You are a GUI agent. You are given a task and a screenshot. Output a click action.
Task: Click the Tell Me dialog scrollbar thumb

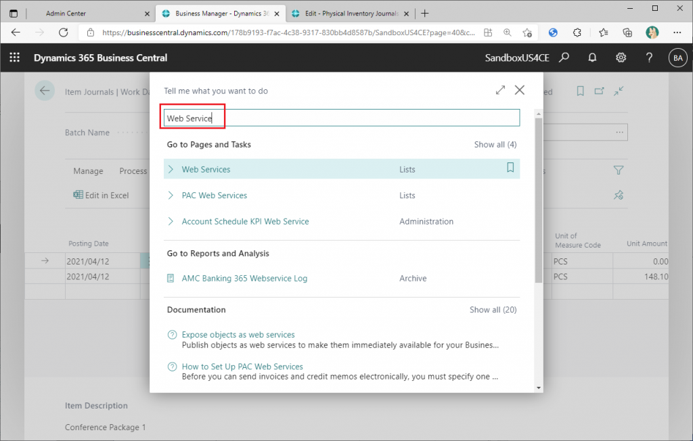coord(538,200)
